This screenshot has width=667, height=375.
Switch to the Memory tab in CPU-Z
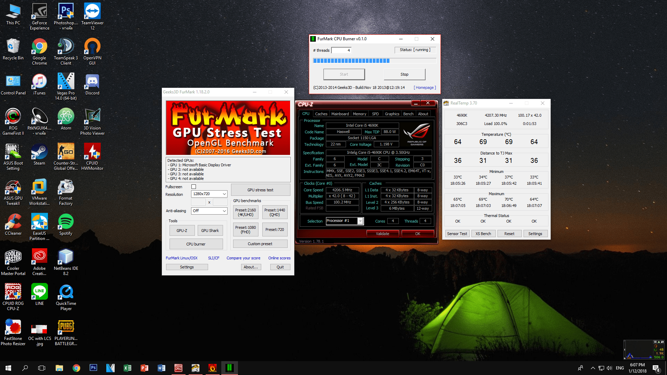click(x=359, y=114)
